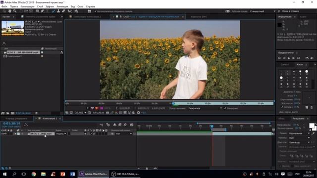Play preview with the play button
This screenshot has height=178, width=317.
(x=289, y=58)
